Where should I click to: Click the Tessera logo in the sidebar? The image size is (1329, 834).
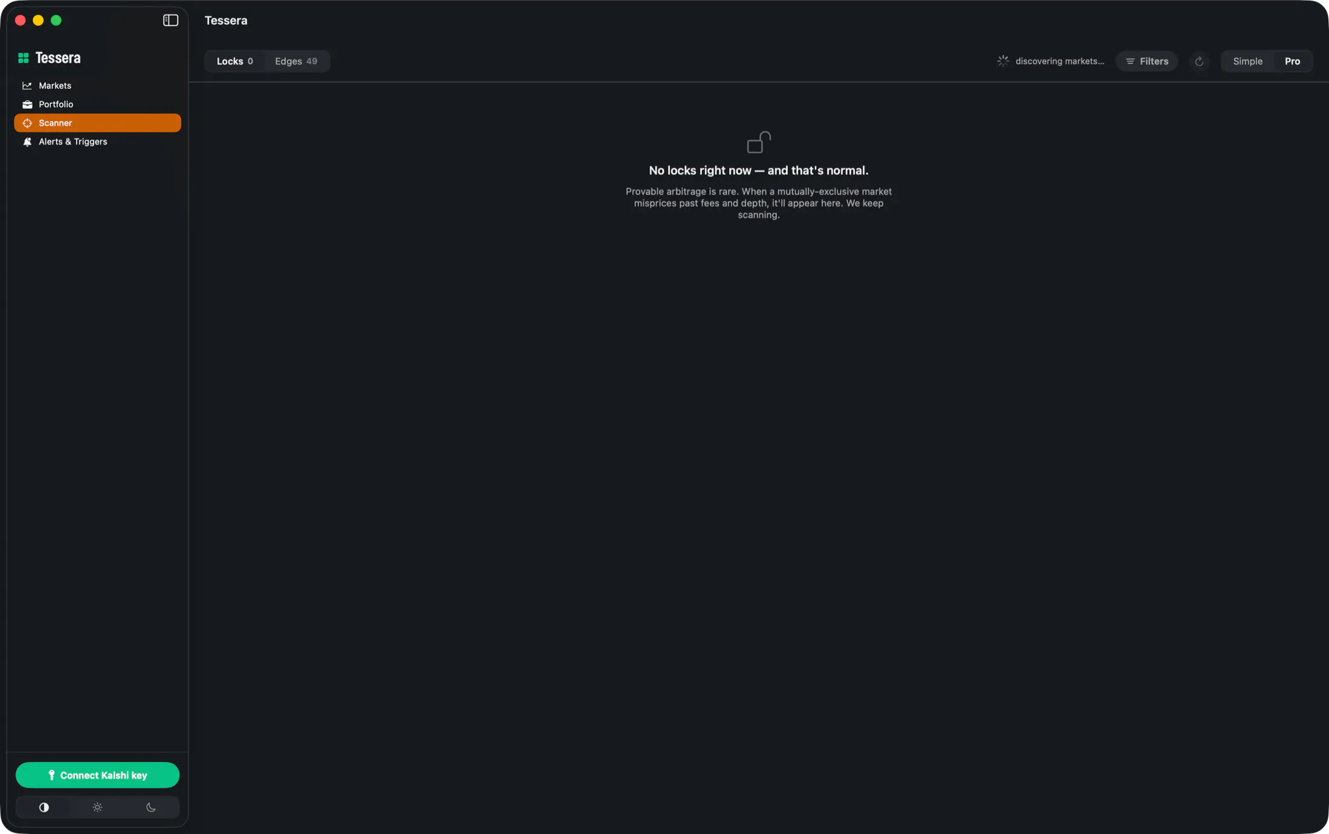point(49,58)
